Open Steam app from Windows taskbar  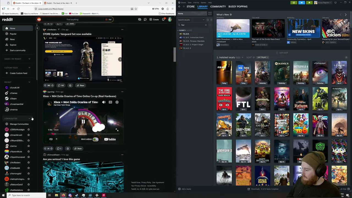point(76,195)
